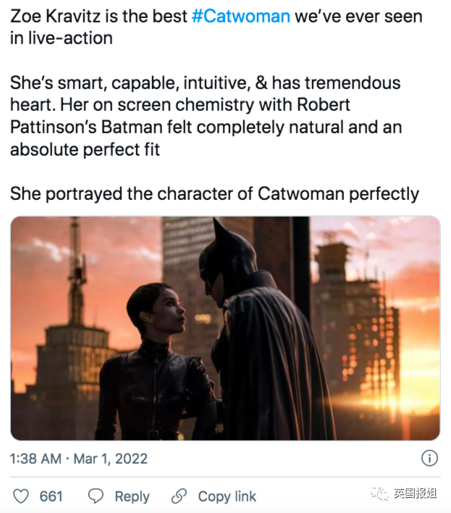Click the spired tower at photo's left
This screenshot has height=513, width=451.
point(77,290)
